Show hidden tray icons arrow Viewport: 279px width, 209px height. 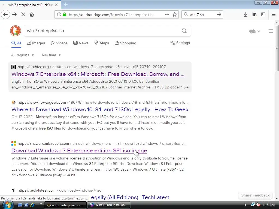[245, 205]
